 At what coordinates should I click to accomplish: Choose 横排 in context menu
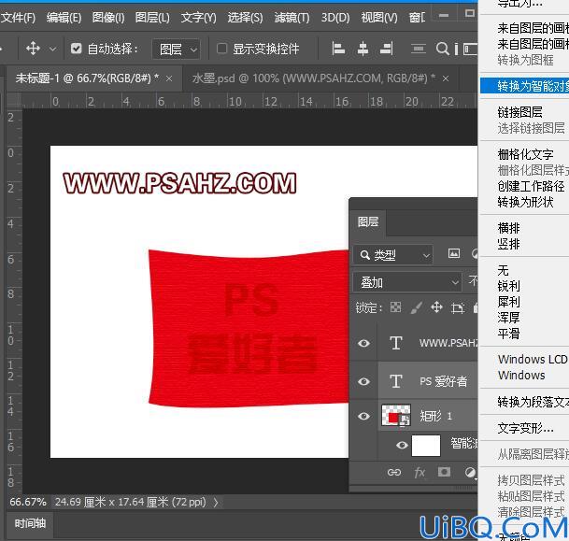509,228
